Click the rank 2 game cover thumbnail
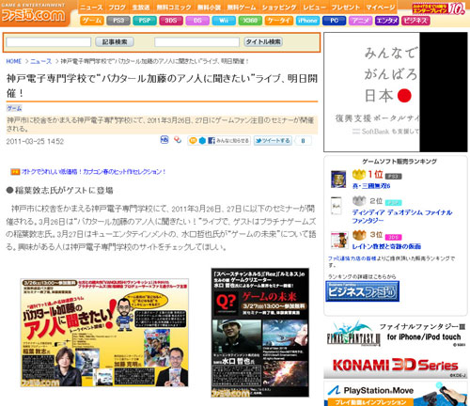The height and width of the screenshot is (406, 470). [337, 206]
